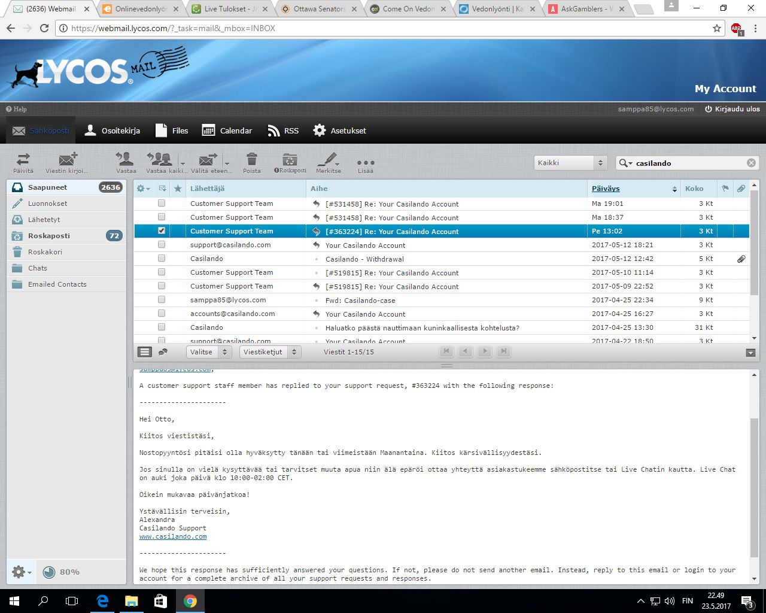Tick the checkbox for the 2017-05-09 22:52 message
Viewport: 766px width, 613px height.
tap(162, 286)
